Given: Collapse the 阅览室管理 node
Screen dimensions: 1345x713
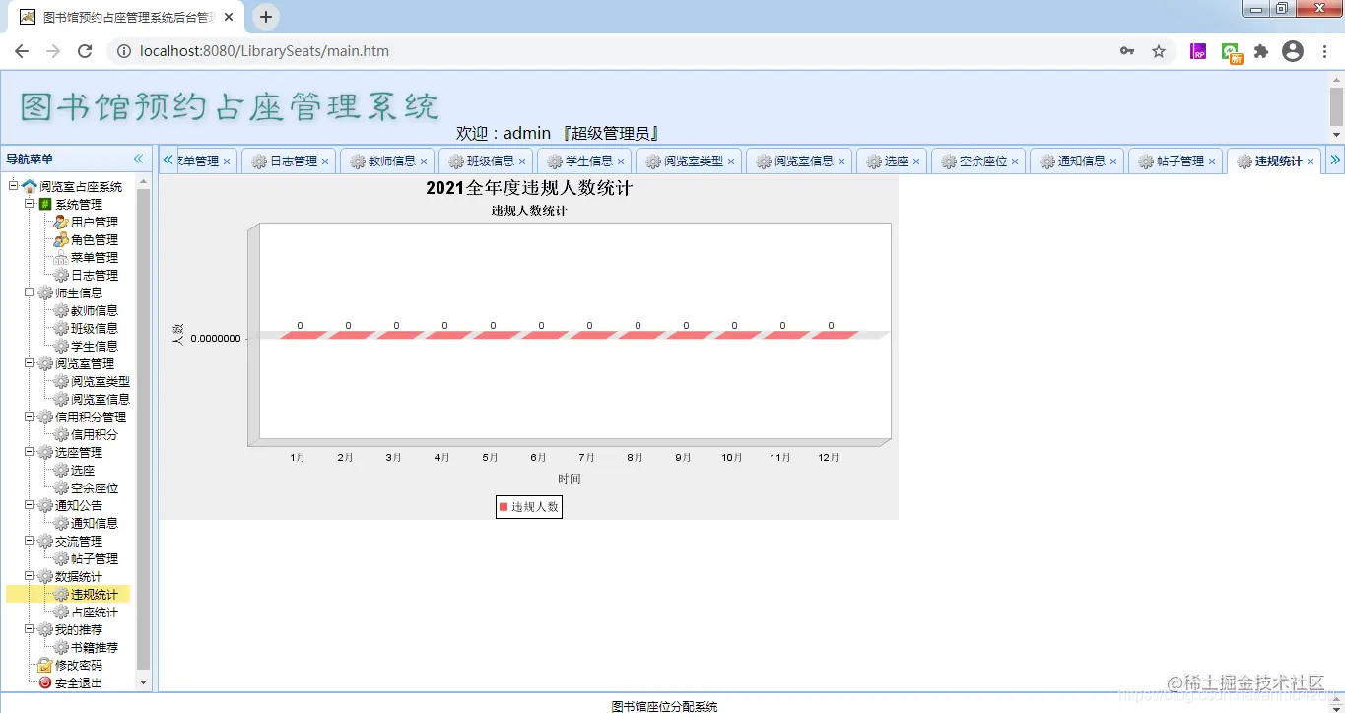Looking at the screenshot, I should [x=30, y=363].
